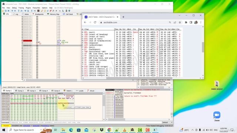Click the Run till return toolbar icon

click(32, 11)
